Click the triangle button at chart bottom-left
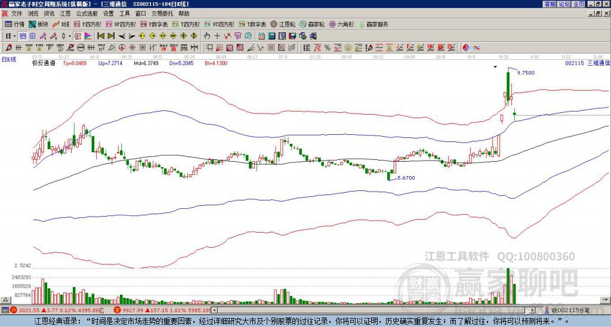 point(5,300)
